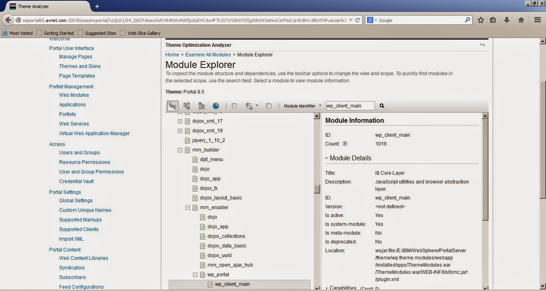Go back with the browser back arrow
The width and height of the screenshot is (546, 291).
(x=8, y=20)
